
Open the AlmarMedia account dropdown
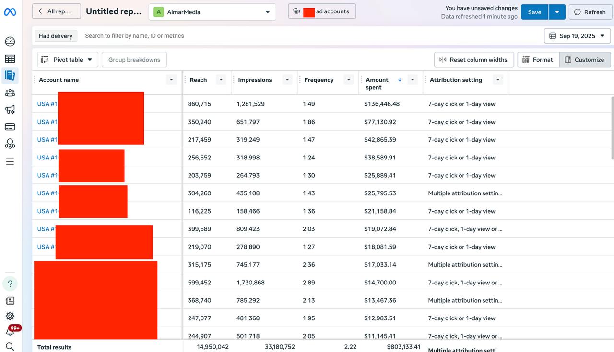tap(212, 12)
